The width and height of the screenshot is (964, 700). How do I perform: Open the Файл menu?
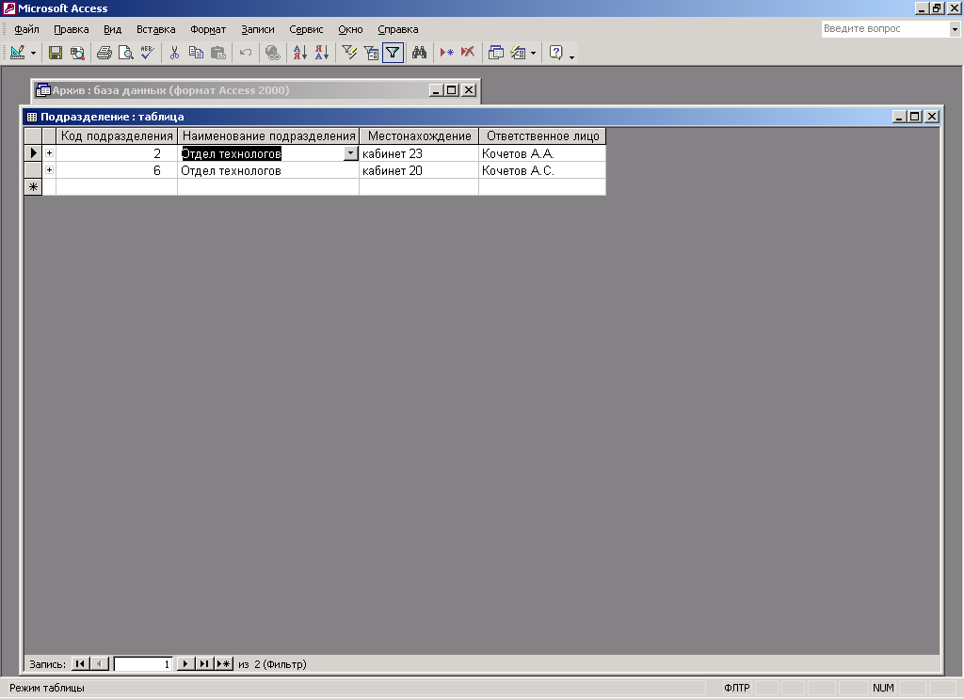pos(27,29)
